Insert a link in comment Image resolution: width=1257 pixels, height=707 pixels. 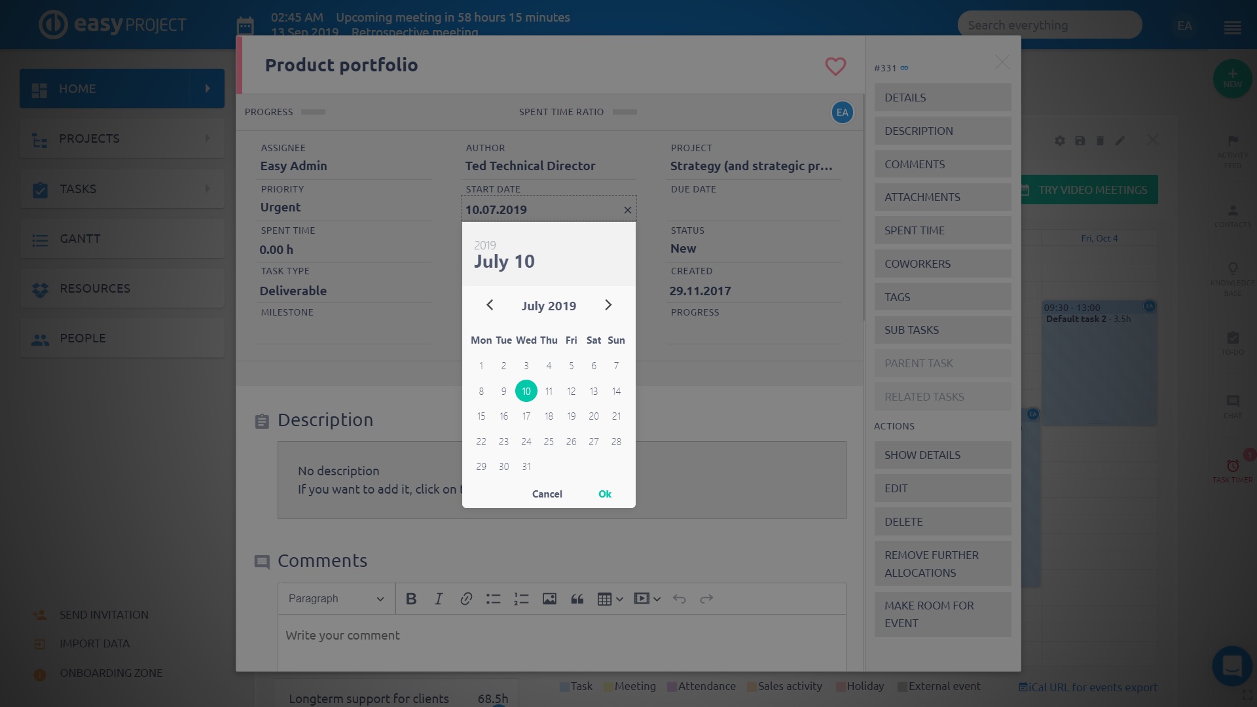coord(466,599)
